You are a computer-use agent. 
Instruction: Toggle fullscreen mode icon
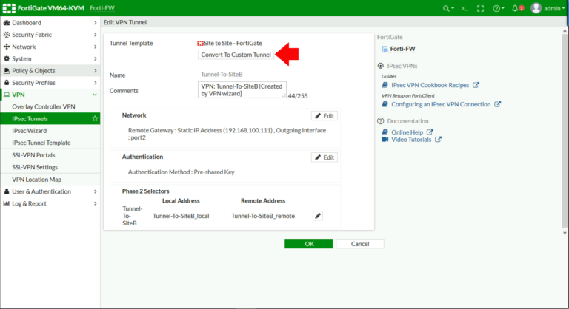tap(480, 8)
